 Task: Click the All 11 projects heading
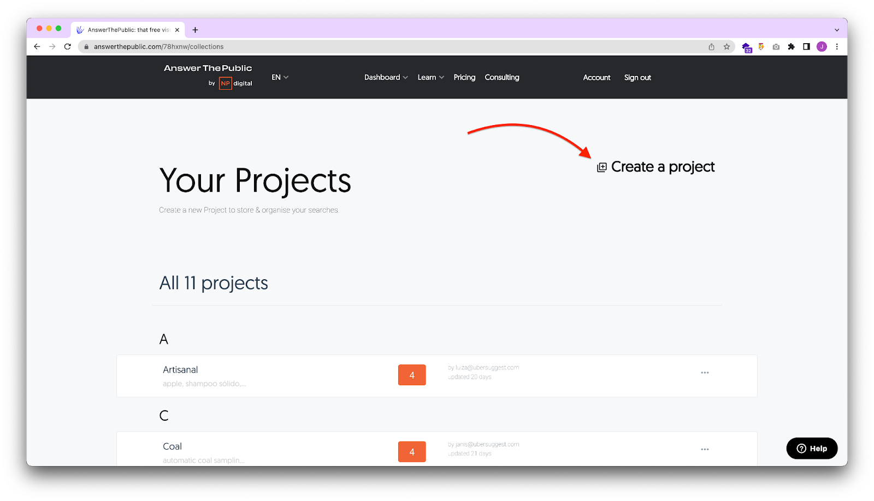[x=214, y=283]
